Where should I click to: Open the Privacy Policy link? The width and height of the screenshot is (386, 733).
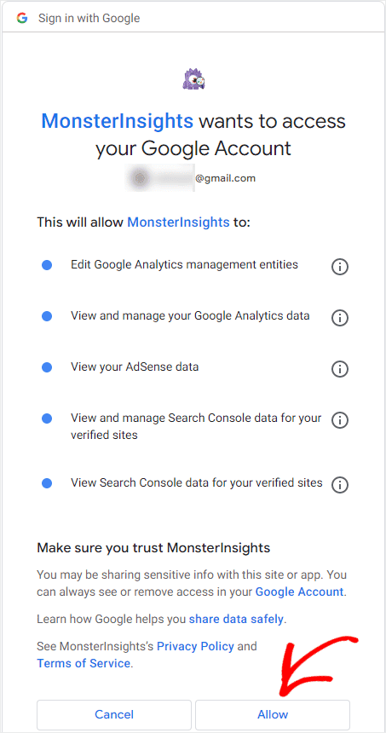tap(195, 647)
